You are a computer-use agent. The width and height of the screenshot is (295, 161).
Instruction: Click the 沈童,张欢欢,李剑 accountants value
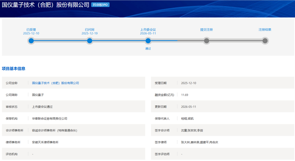[x=192, y=130]
